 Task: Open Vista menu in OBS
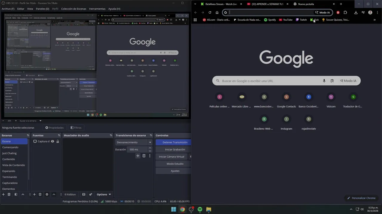(x=30, y=9)
